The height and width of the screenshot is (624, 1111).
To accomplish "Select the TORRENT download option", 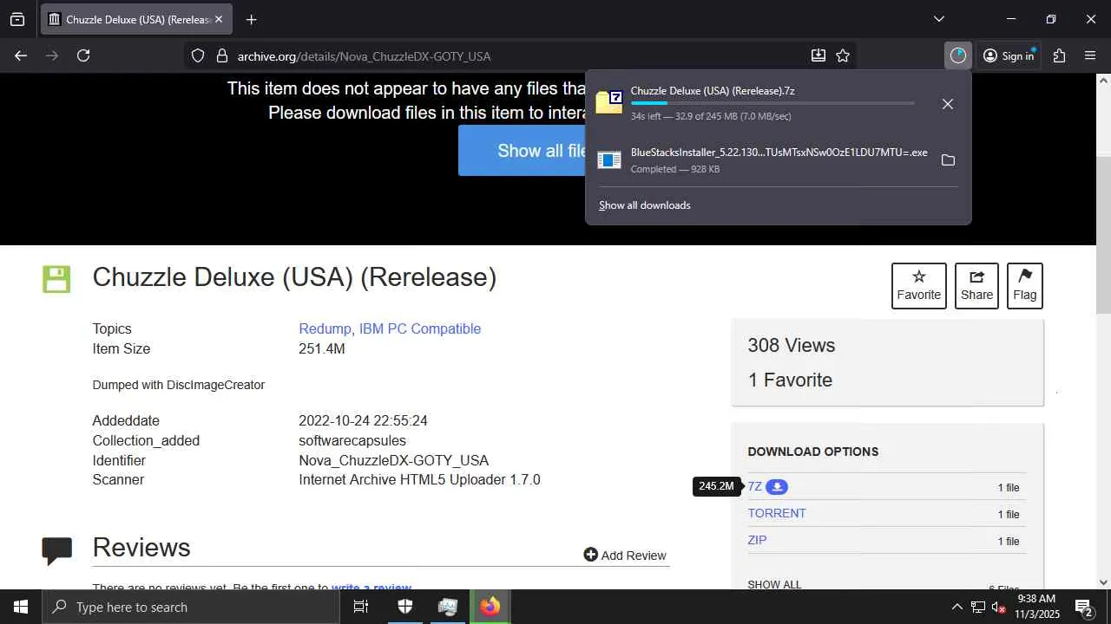I will [x=777, y=513].
